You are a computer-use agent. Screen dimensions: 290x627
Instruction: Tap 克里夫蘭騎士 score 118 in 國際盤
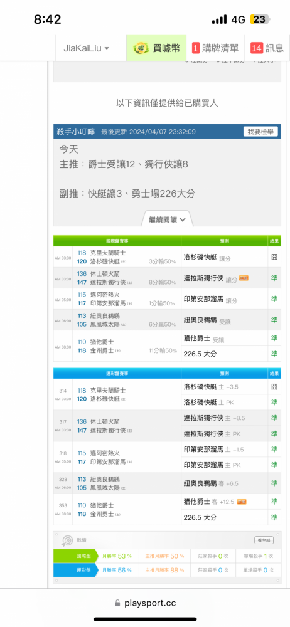click(82, 253)
